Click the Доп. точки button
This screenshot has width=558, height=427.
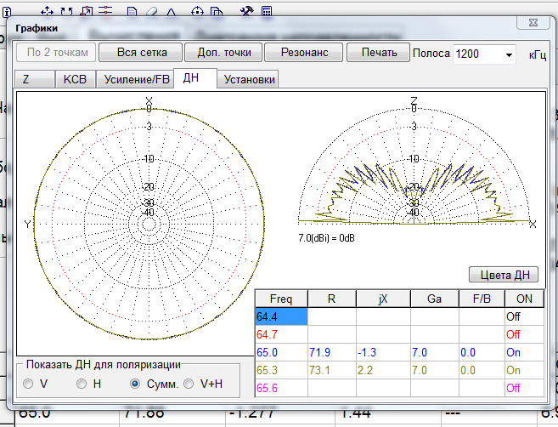coord(224,53)
